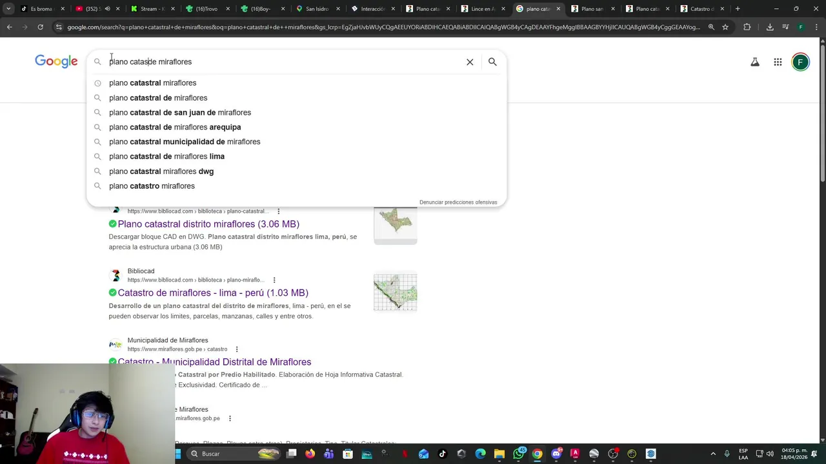Select suggestion 'plano catastral de miraflores lima'
The width and height of the screenshot is (826, 464).
pyautogui.click(x=296, y=156)
